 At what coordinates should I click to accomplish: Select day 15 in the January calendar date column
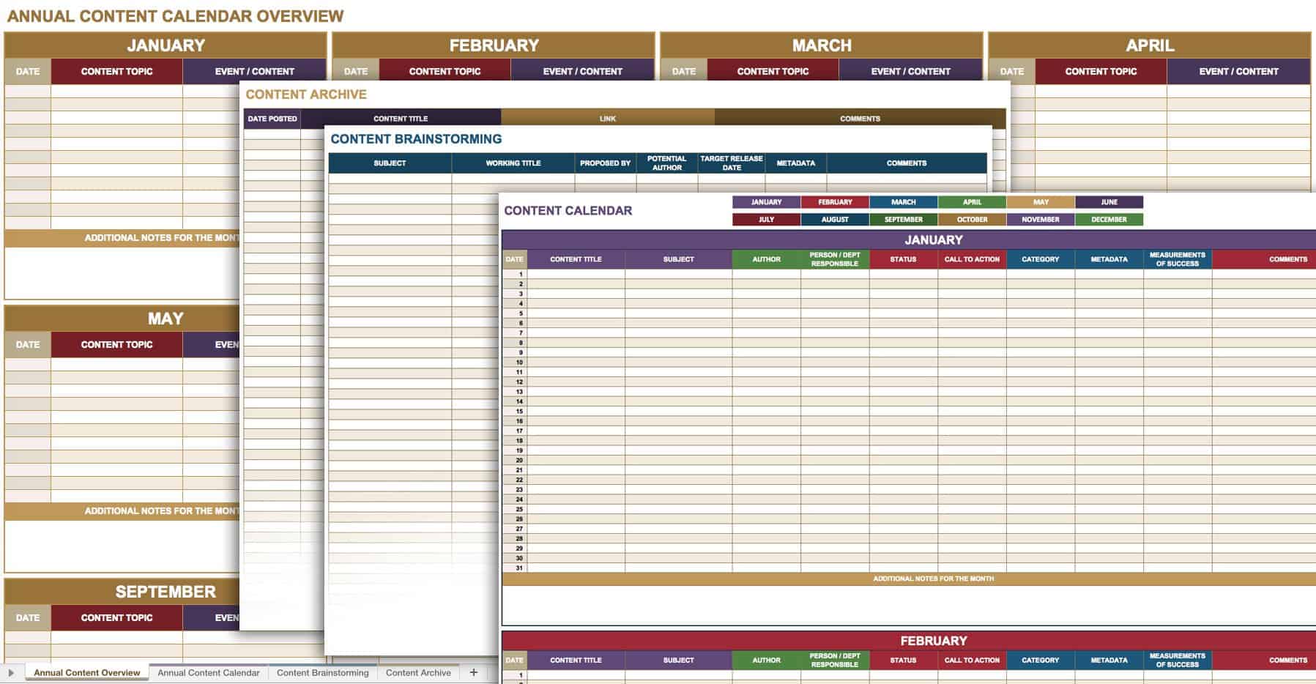(x=519, y=412)
